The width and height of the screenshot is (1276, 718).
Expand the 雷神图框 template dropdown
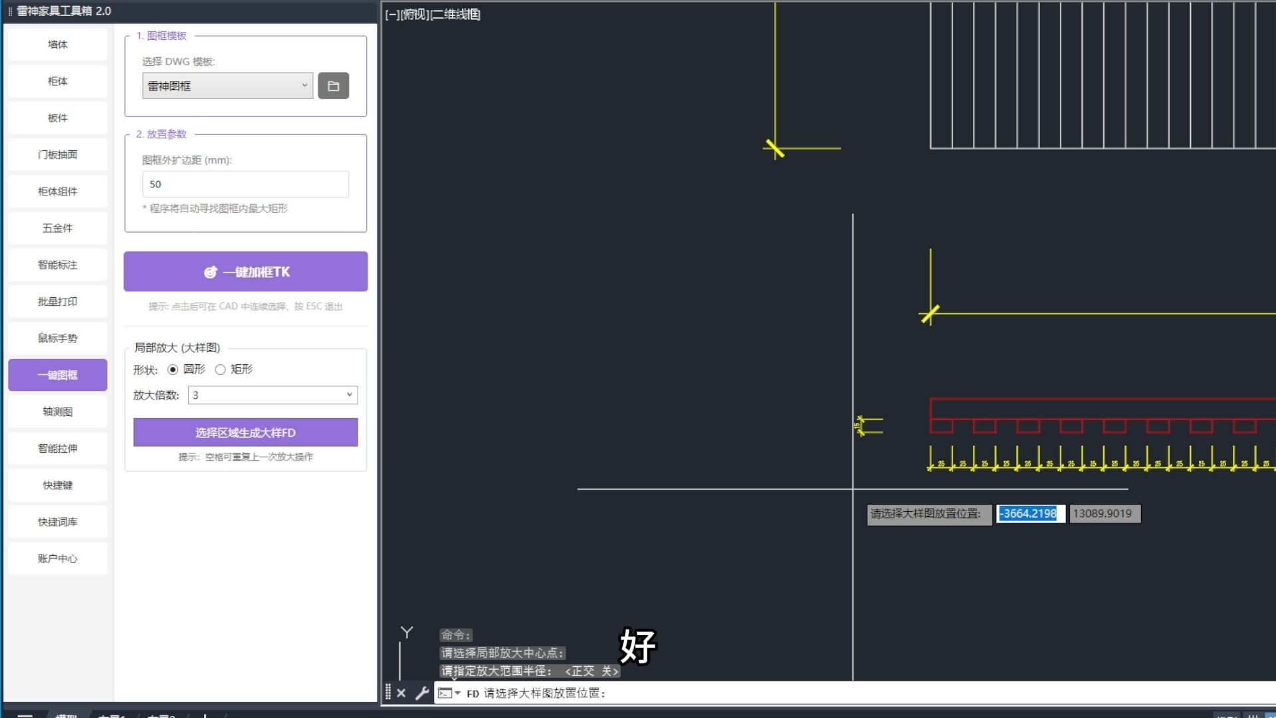[x=227, y=86]
